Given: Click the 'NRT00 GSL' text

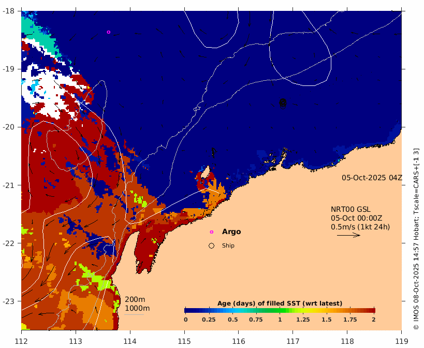Looking at the screenshot, I should pyautogui.click(x=350, y=209).
